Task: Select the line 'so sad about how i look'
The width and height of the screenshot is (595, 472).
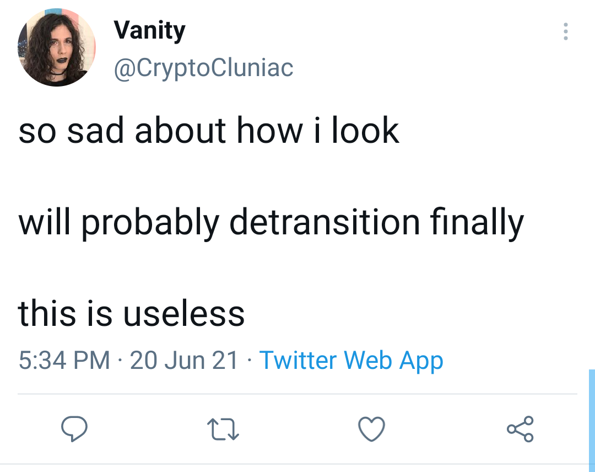Action: pyautogui.click(x=208, y=130)
